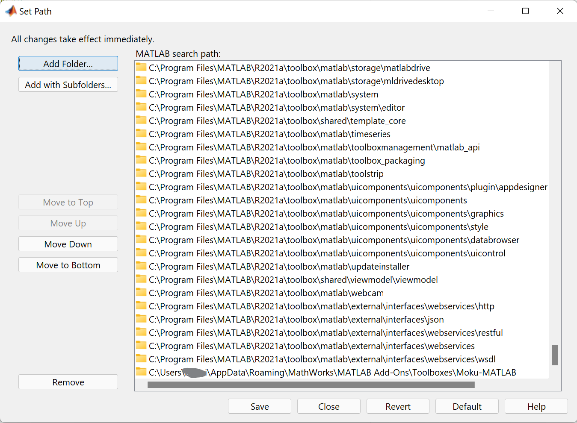
Task: Click the horizontal scrollbar thumb
Action: [x=311, y=385]
